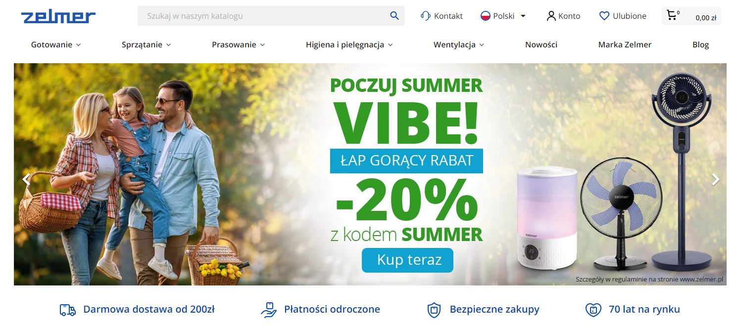This screenshot has width=739, height=325.
Task: Expand Higiena i pielęgnacja menu
Action: (349, 44)
